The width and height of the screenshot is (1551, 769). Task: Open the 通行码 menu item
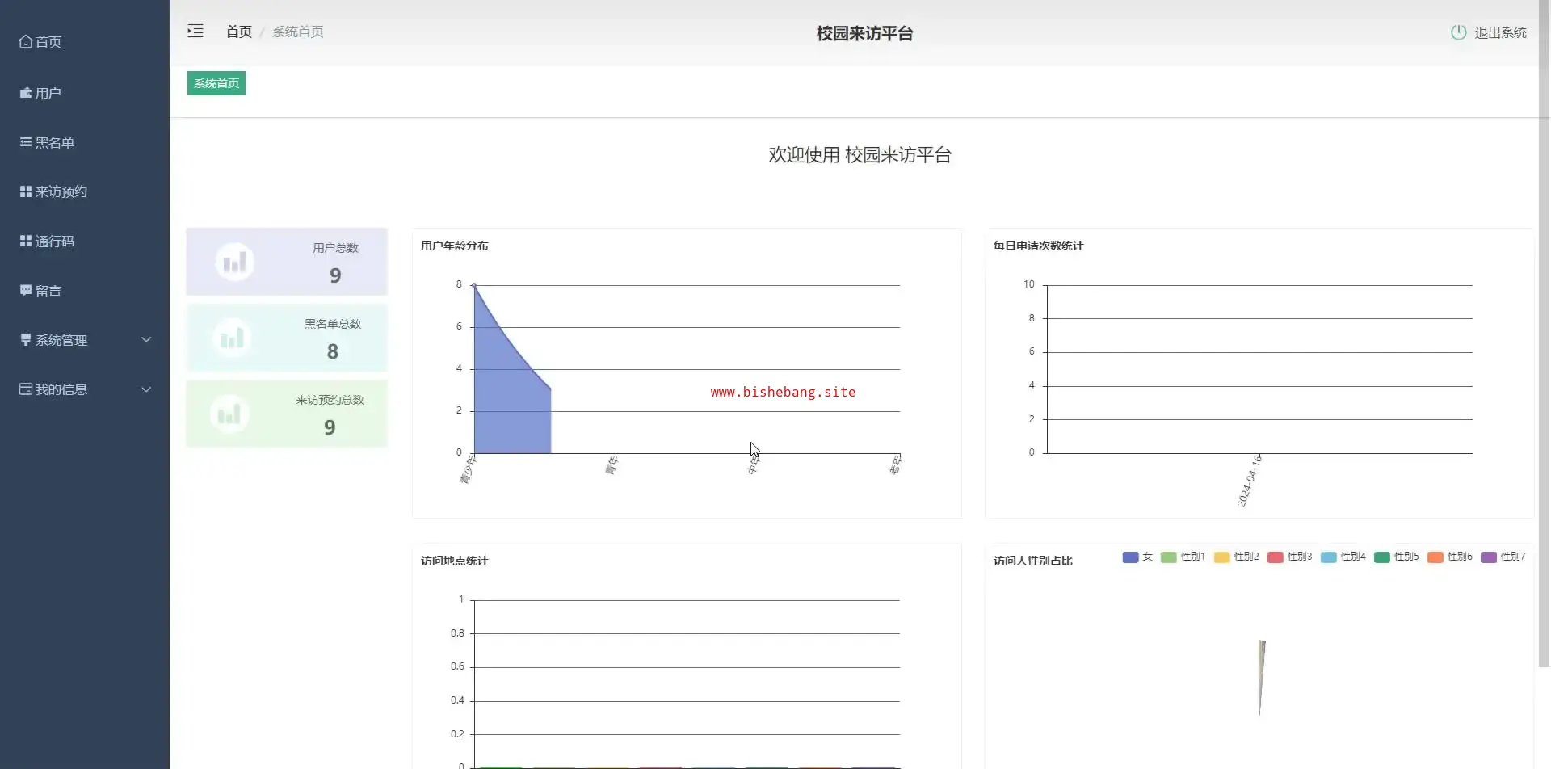click(85, 241)
